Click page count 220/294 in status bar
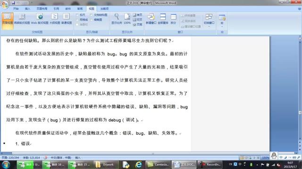 pyautogui.click(x=10, y=158)
